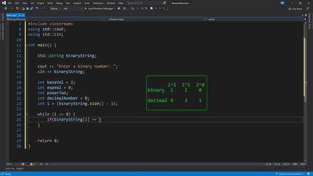Click the next issue right arrow
This screenshot has width=313, height=176.
(x=46, y=164)
